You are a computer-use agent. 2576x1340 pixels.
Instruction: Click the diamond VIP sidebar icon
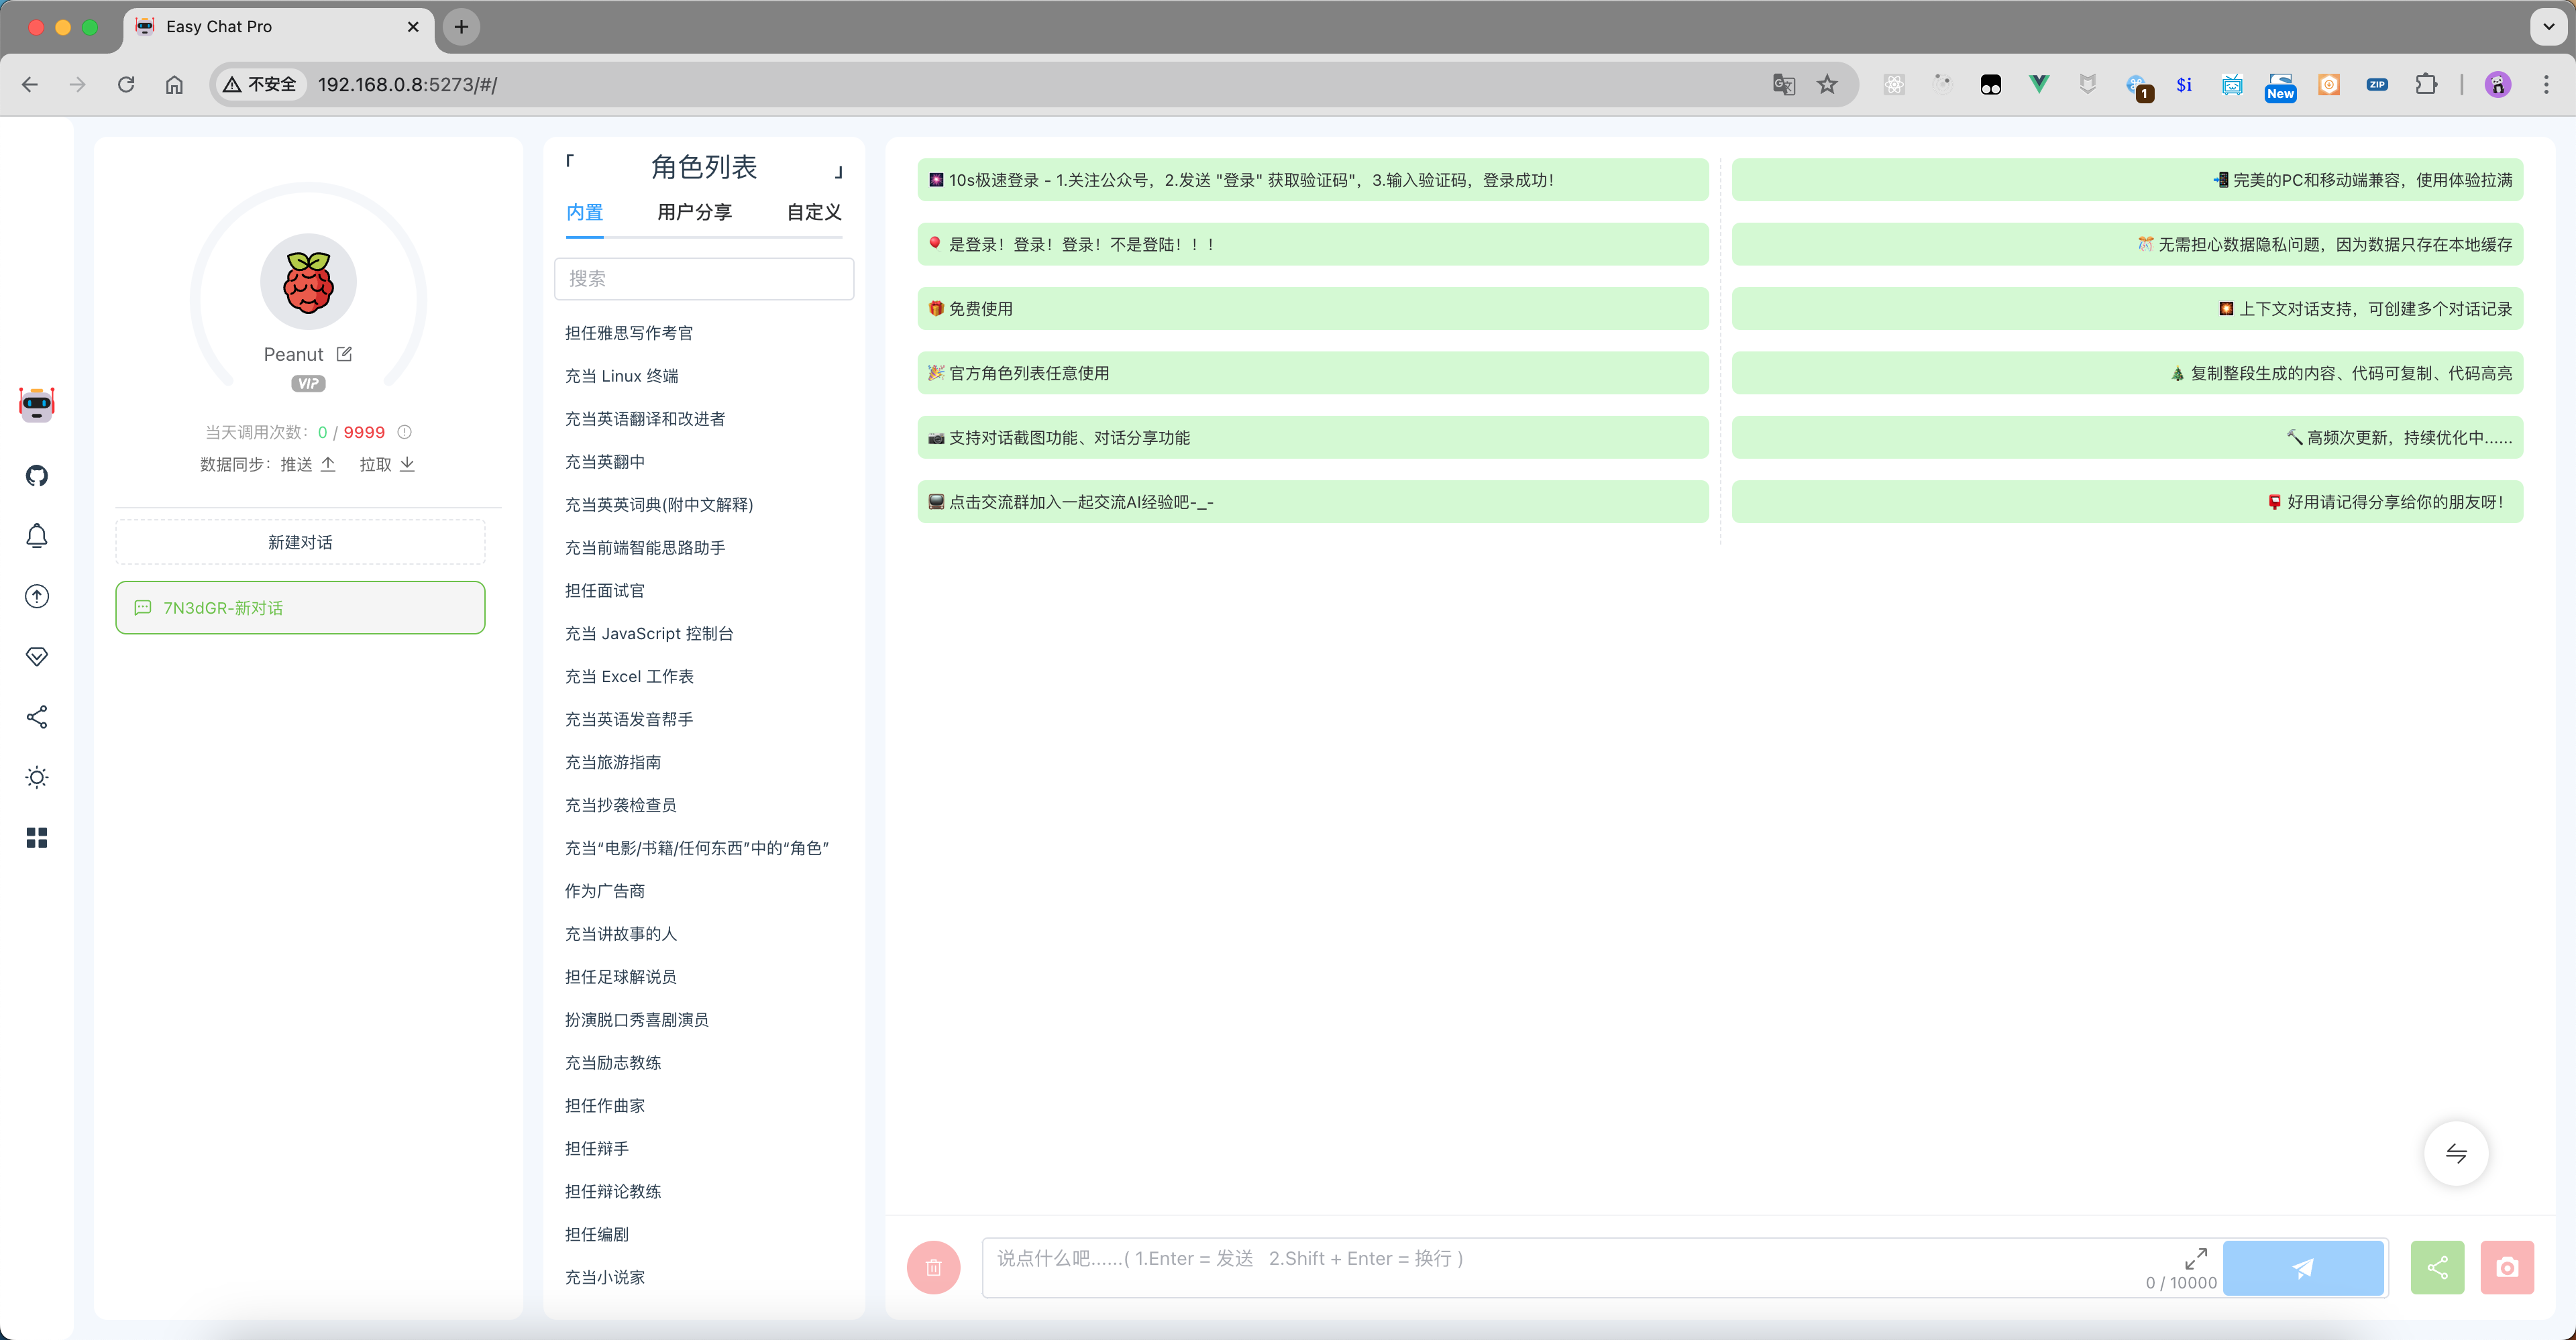(x=37, y=657)
